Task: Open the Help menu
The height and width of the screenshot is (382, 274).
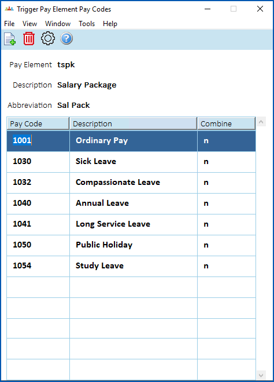Action: point(110,24)
